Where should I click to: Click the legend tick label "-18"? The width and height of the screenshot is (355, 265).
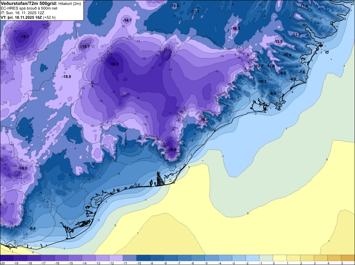pos(29,263)
